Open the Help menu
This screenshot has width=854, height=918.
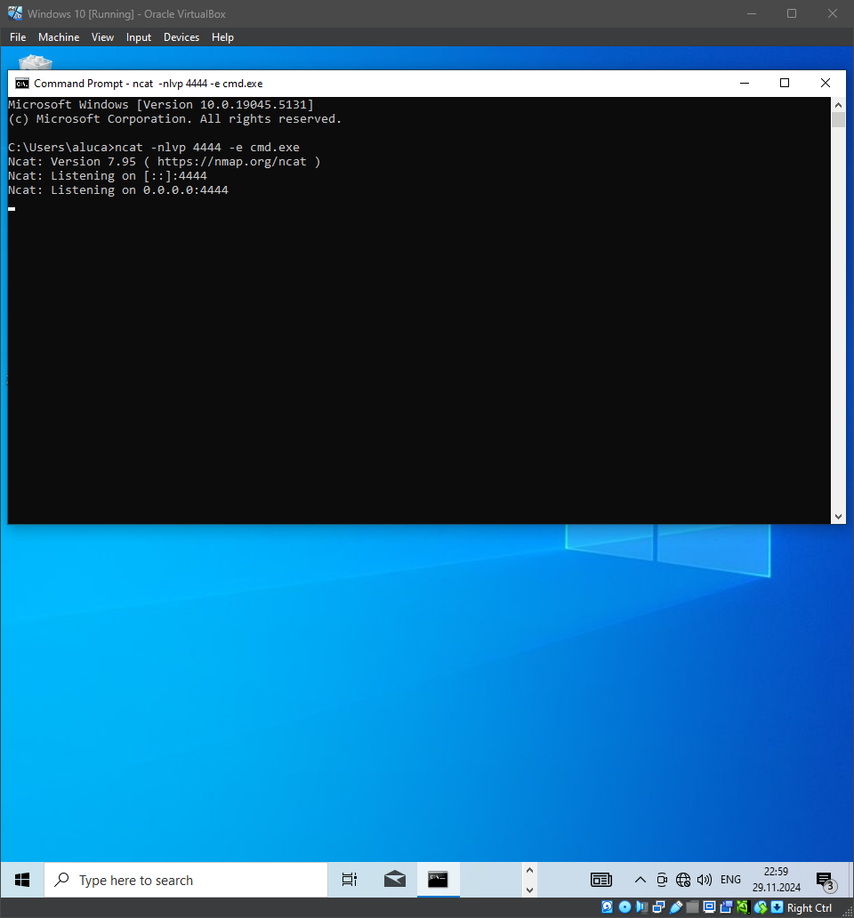coord(222,36)
